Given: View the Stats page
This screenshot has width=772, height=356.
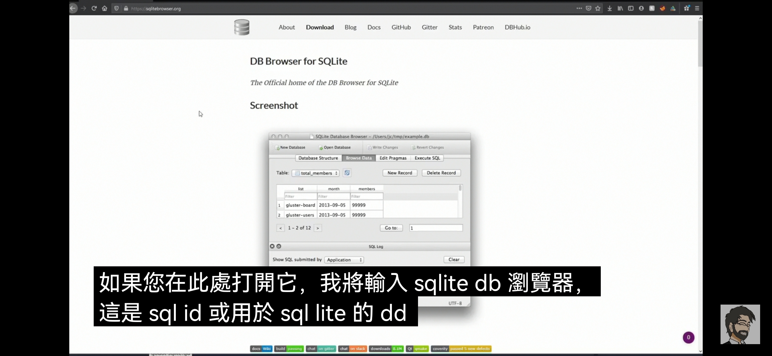Looking at the screenshot, I should (455, 27).
